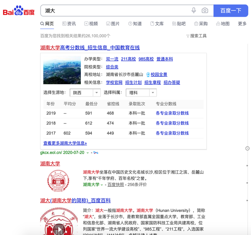This screenshot has height=235, width=251.
Task: Open the 地图 tab
Action: click(x=223, y=24)
